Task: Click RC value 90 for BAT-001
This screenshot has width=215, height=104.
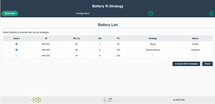Action: [77, 44]
